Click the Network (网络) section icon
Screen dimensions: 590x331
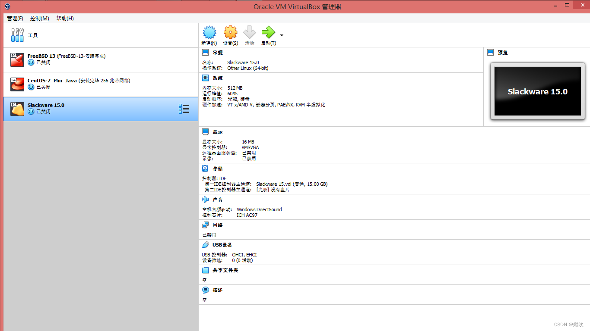(206, 225)
